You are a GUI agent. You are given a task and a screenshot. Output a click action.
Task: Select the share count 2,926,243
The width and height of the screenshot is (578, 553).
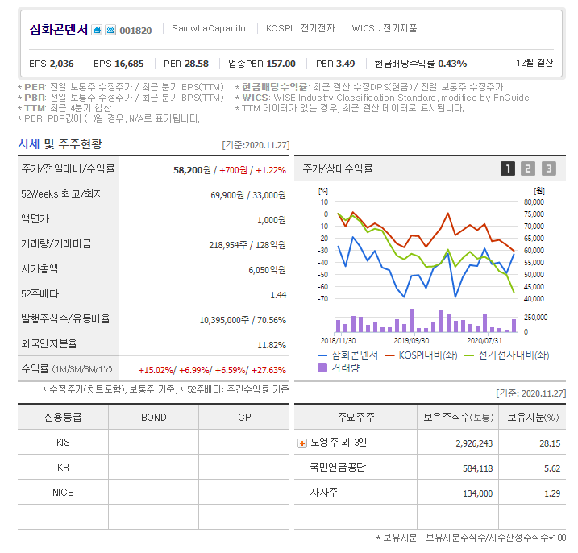pos(474,443)
